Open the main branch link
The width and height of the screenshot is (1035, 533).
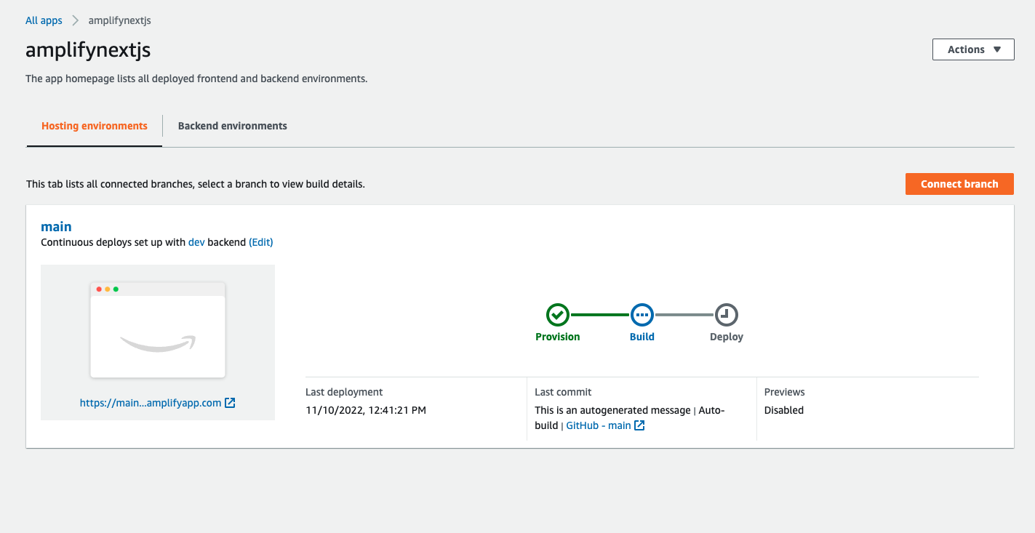click(x=56, y=227)
